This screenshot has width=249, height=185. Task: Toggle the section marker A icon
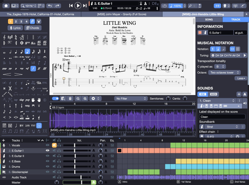[39, 125]
